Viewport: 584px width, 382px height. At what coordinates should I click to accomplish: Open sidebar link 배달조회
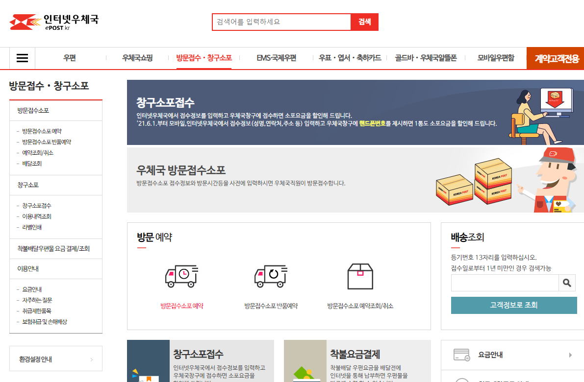click(x=32, y=164)
